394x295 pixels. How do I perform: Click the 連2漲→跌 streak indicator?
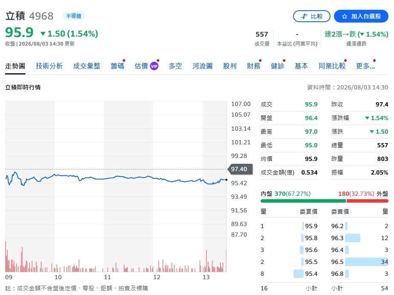point(357,34)
